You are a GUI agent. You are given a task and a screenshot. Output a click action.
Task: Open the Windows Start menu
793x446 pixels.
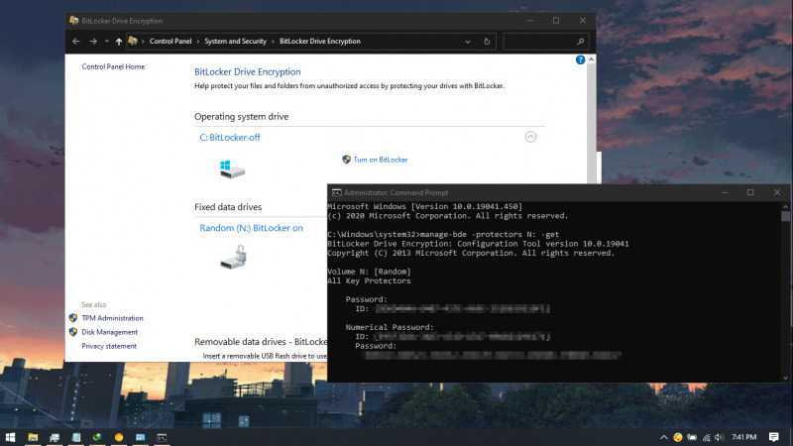10,437
